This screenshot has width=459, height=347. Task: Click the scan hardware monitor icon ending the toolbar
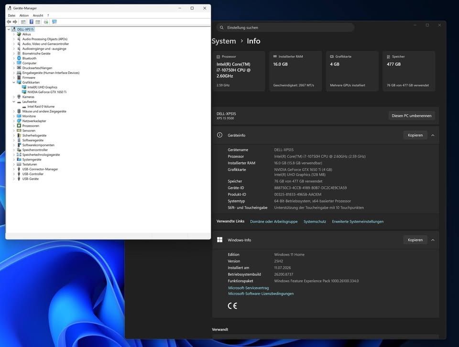[x=54, y=22]
